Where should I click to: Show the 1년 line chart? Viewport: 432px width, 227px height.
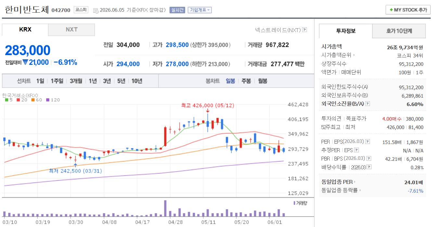coord(93,81)
